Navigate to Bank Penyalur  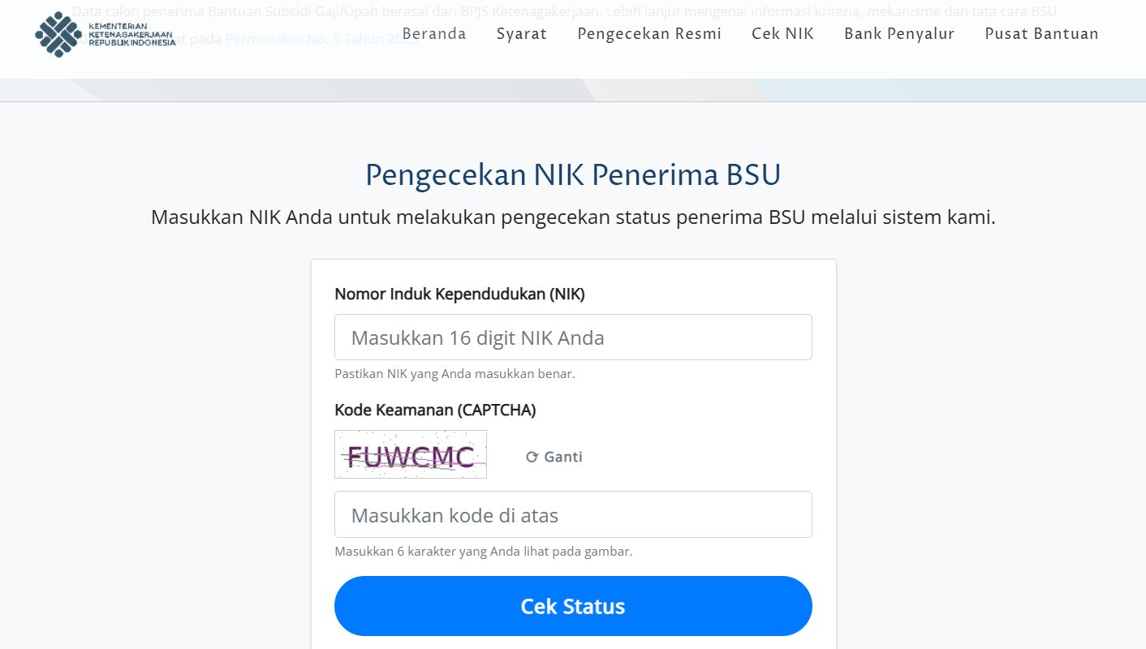point(899,34)
